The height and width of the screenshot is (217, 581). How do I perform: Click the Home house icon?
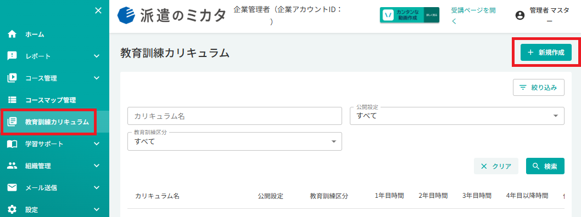pos(12,35)
